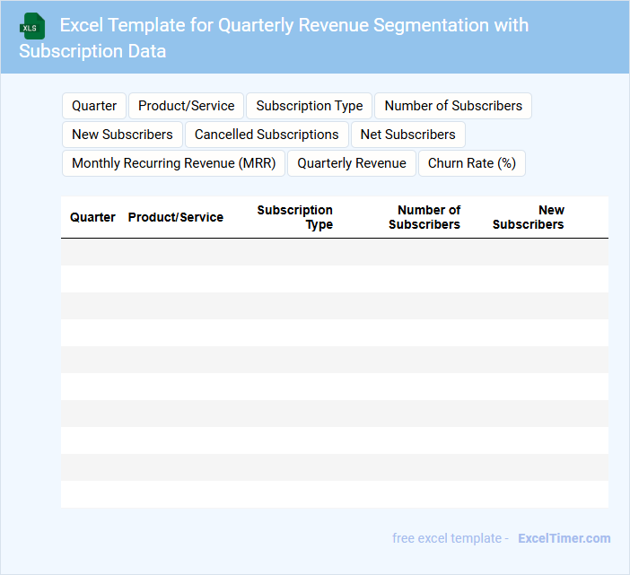Viewport: 630px width, 575px height.
Task: Select the Quarter tag chip
Action: [x=94, y=106]
